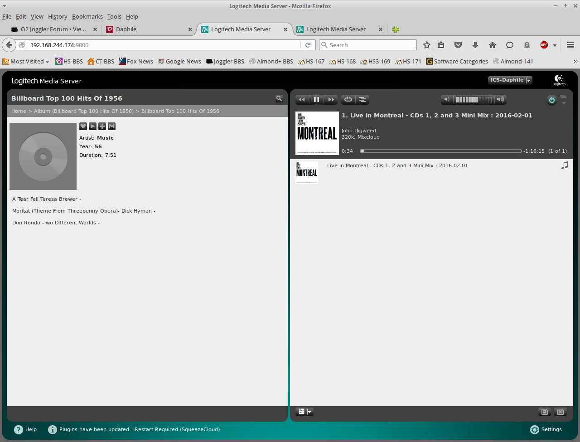Image resolution: width=580 pixels, height=442 pixels.
Task: Open downloads with the down arrow icon
Action: [x=475, y=45]
